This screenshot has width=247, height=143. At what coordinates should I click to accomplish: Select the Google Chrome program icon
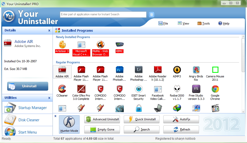pyautogui.click(x=215, y=89)
